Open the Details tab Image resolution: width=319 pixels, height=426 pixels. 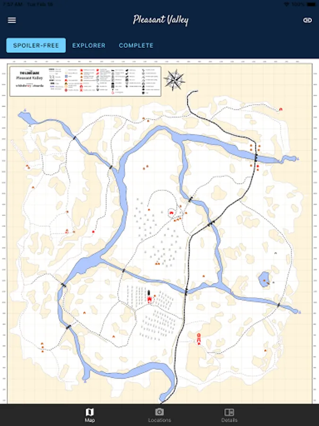point(229,415)
